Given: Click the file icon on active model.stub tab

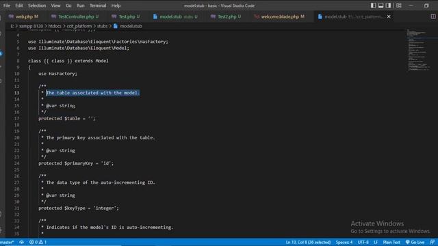Looking at the screenshot, I should click(x=320, y=16).
